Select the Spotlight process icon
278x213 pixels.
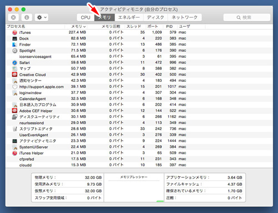click(14, 51)
